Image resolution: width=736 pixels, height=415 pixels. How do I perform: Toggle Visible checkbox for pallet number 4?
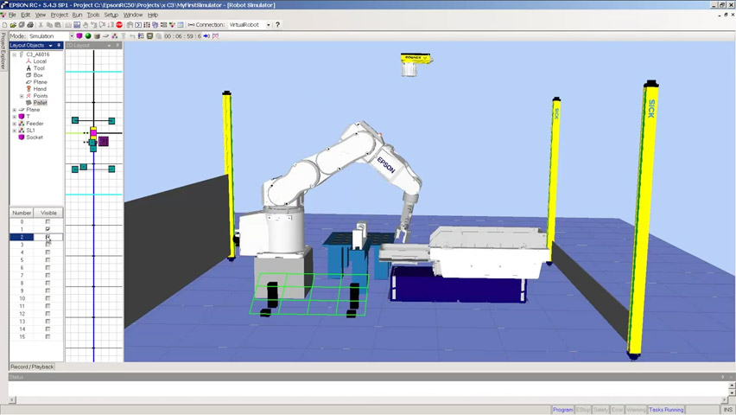(x=48, y=252)
